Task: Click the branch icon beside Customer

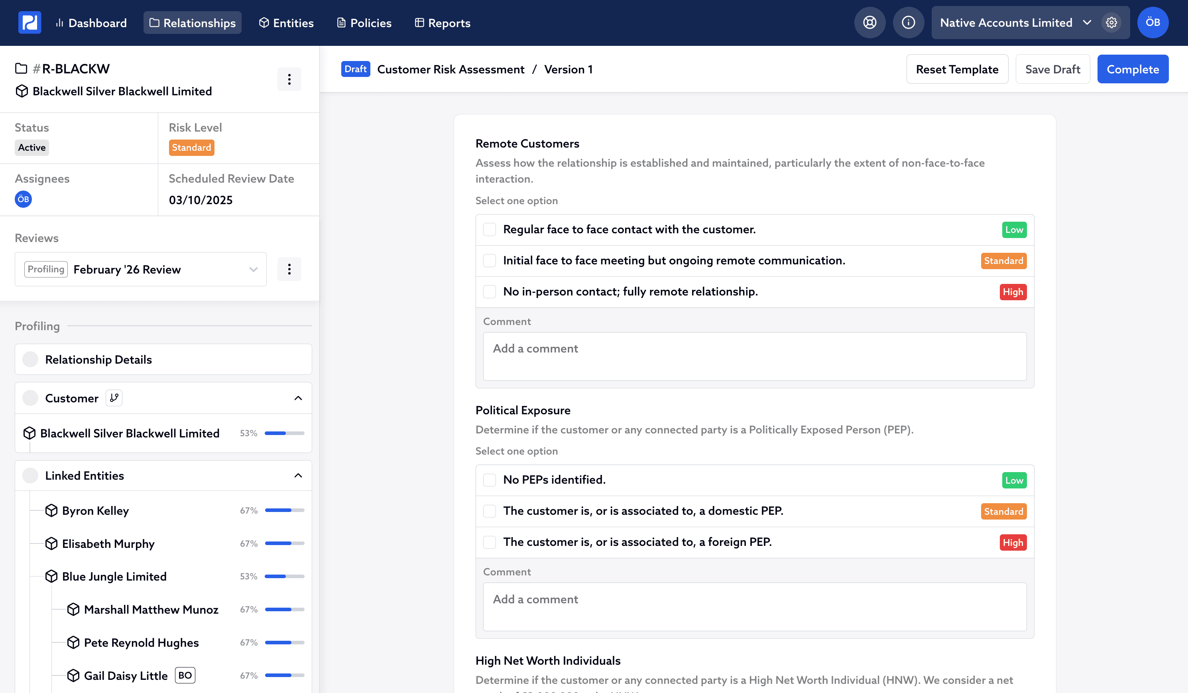Action: click(114, 398)
